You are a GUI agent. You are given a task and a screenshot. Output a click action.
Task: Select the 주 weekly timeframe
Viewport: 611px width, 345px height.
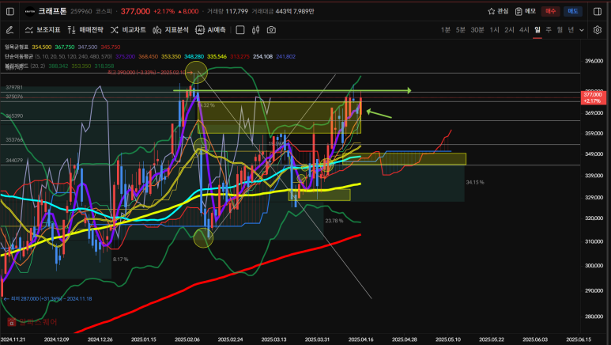(x=549, y=29)
